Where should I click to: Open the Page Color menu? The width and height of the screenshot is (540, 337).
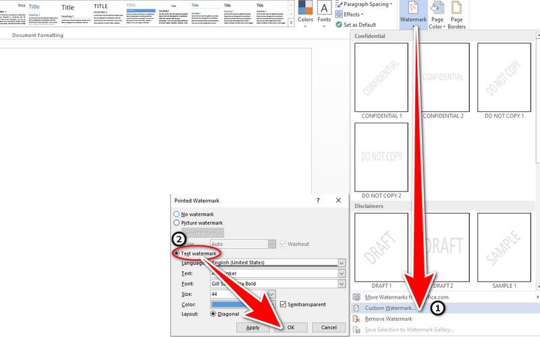coord(437,15)
